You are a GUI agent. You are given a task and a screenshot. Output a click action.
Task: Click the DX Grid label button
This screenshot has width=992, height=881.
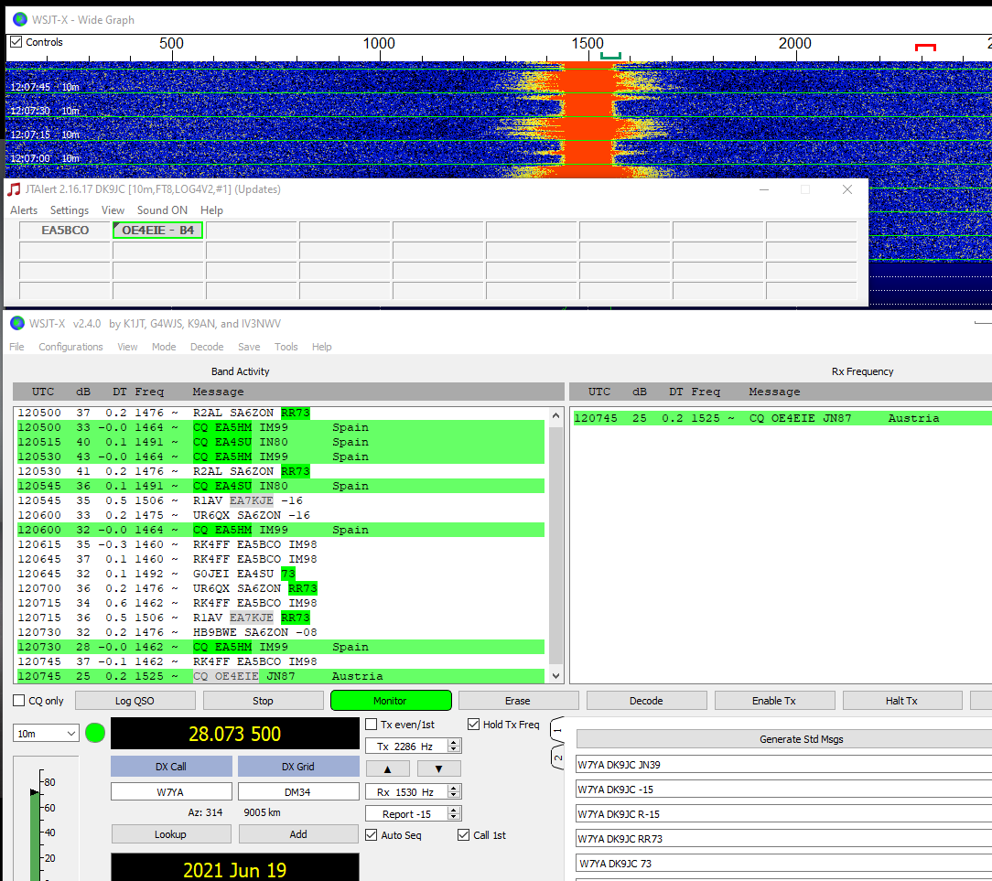pyautogui.click(x=298, y=767)
